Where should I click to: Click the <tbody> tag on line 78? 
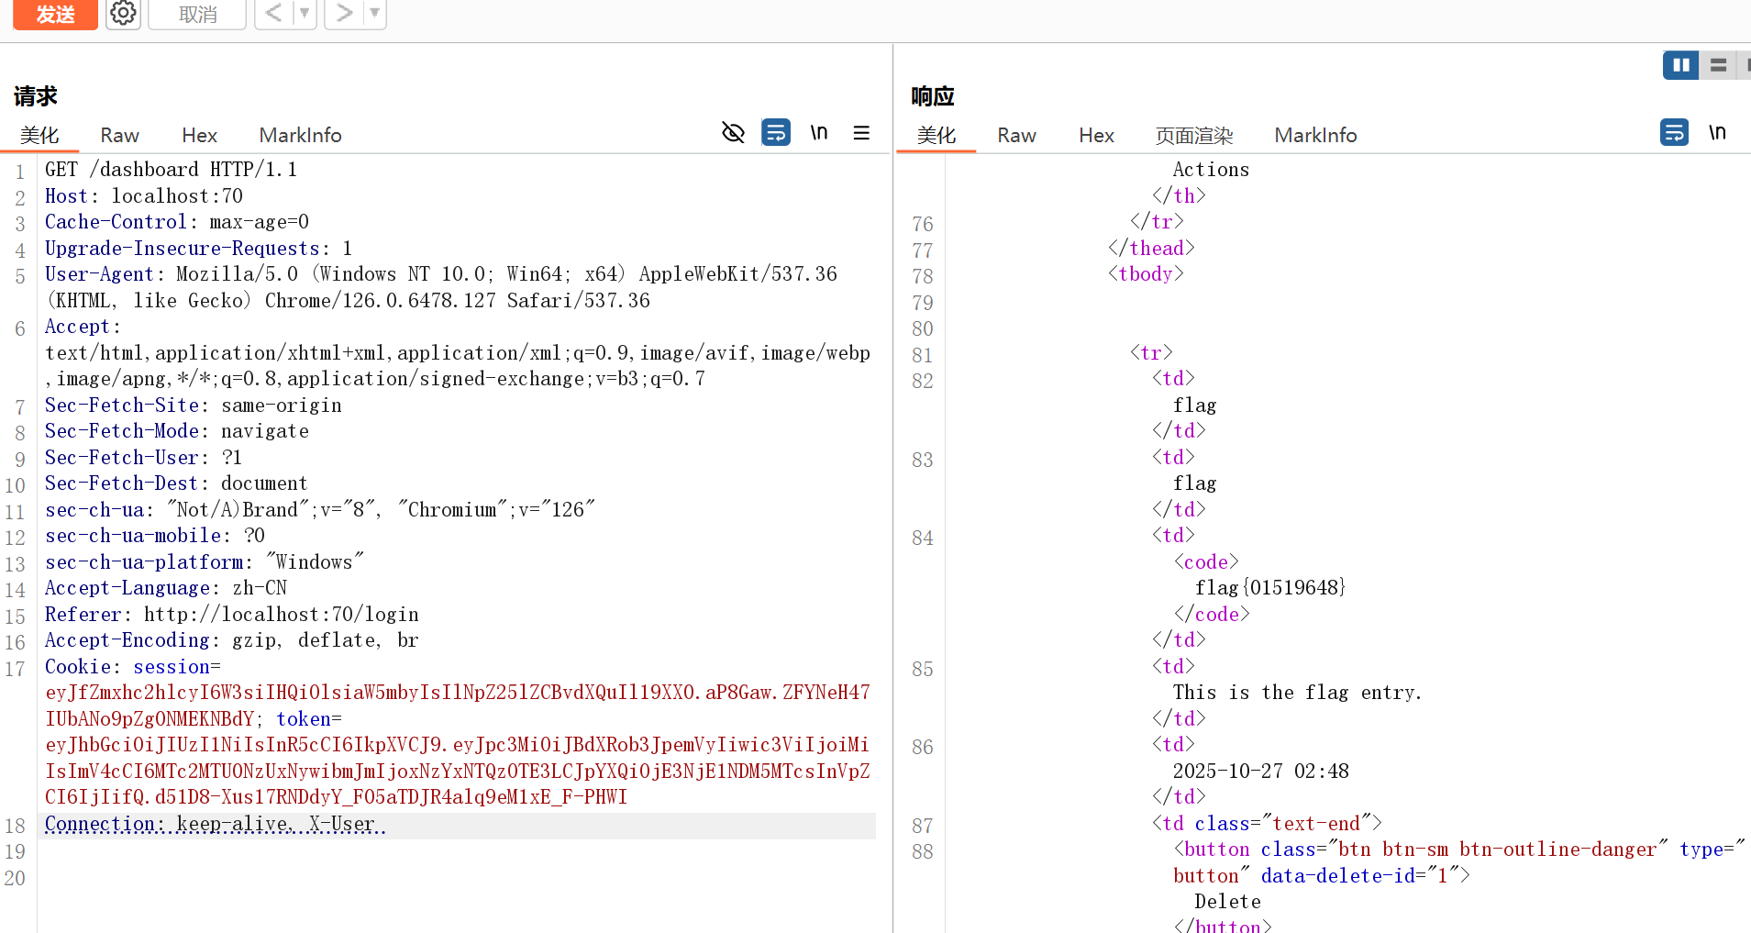(1146, 274)
